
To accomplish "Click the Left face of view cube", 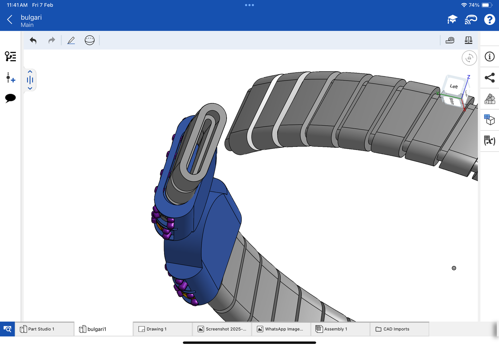I will tap(453, 86).
